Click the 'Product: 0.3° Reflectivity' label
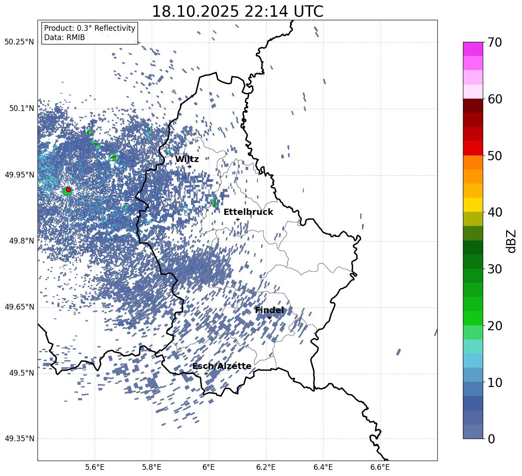Image resolution: width=522 pixels, height=476 pixels. 90,28
